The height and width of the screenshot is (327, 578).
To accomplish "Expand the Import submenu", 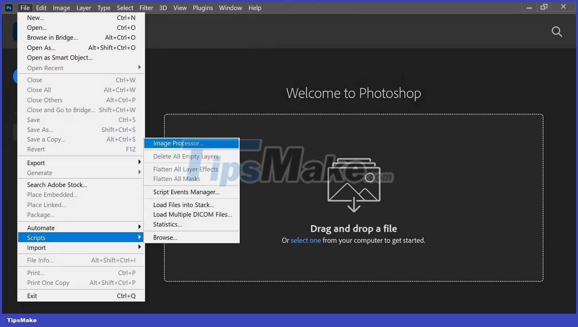I will [x=36, y=247].
